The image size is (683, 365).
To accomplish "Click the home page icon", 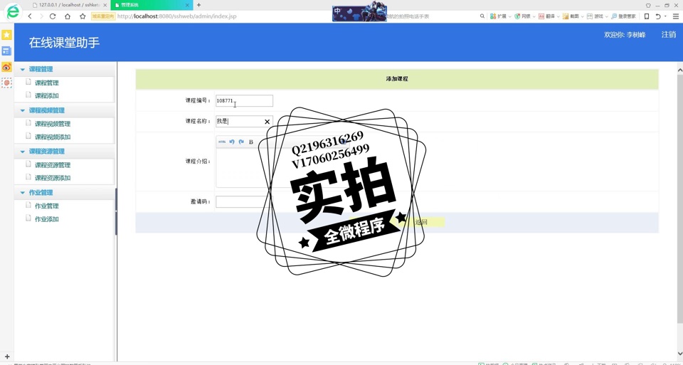I will (x=68, y=16).
